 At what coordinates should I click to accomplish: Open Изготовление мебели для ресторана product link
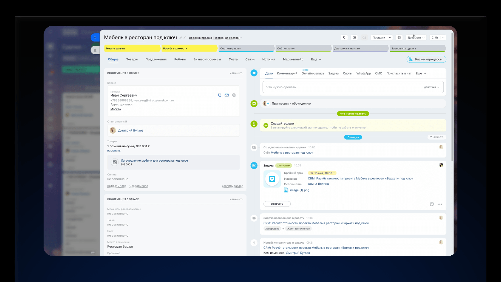tap(154, 161)
